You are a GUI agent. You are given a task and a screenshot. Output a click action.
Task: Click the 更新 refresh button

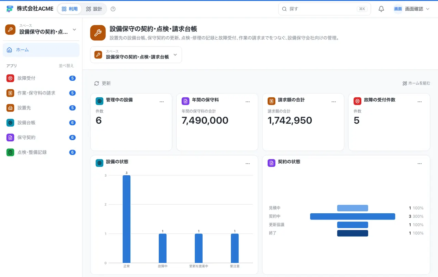[103, 83]
